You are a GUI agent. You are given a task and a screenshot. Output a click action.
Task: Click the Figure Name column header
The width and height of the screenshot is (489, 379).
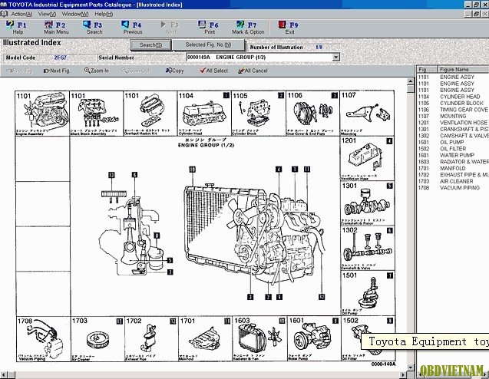(463, 69)
